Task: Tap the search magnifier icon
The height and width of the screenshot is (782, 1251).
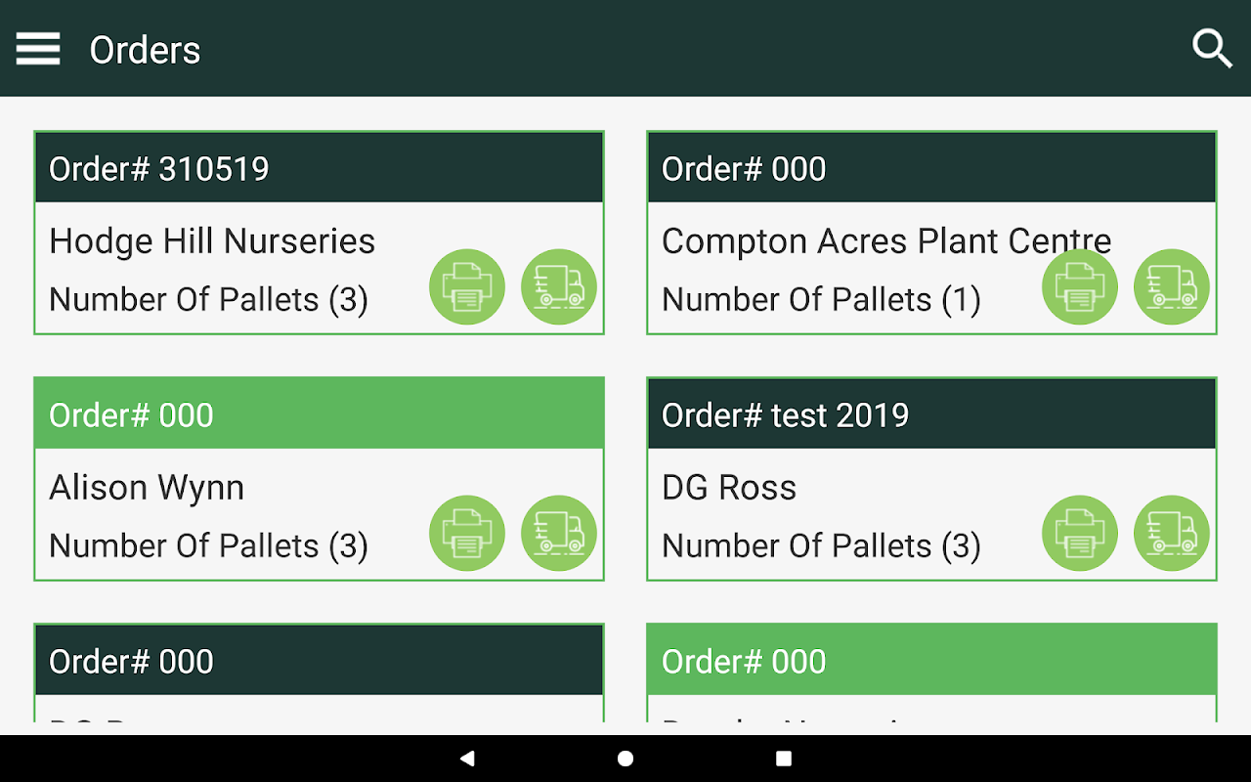Action: point(1212,49)
